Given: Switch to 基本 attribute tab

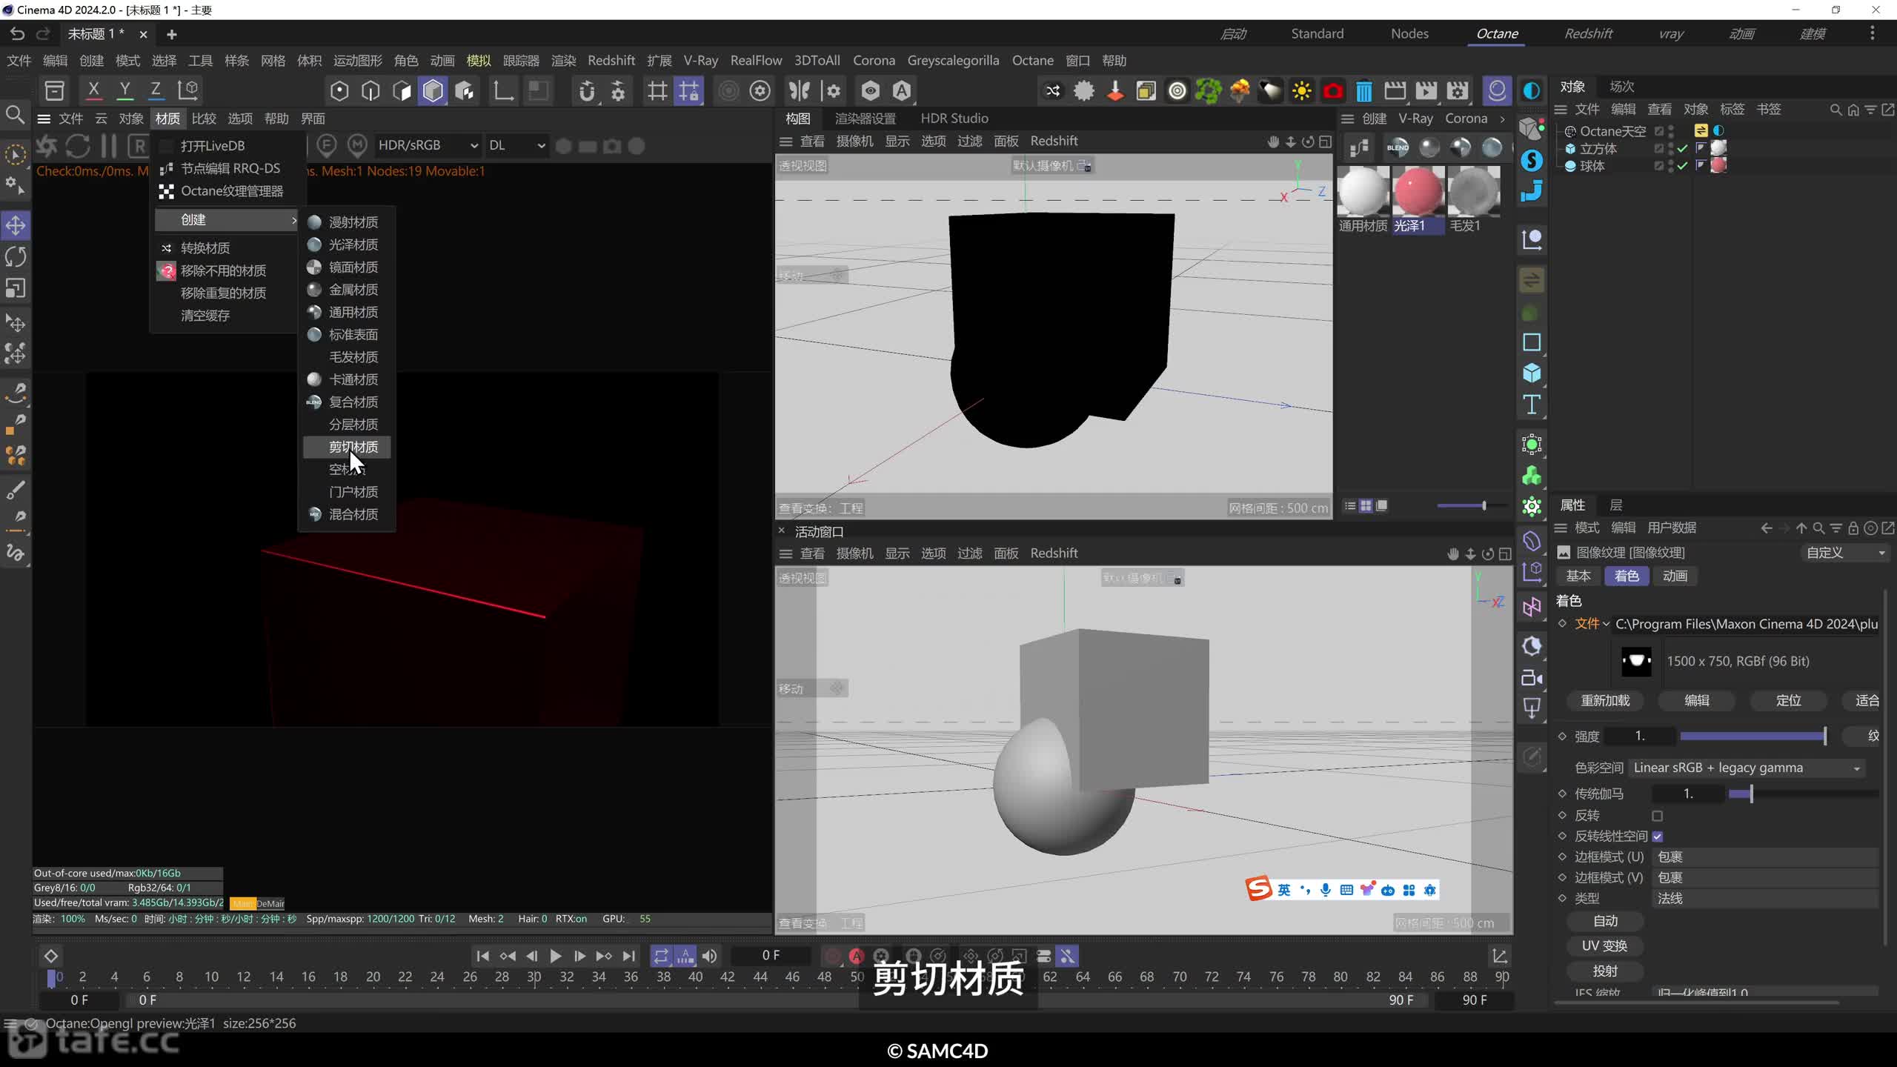Looking at the screenshot, I should click(1578, 576).
